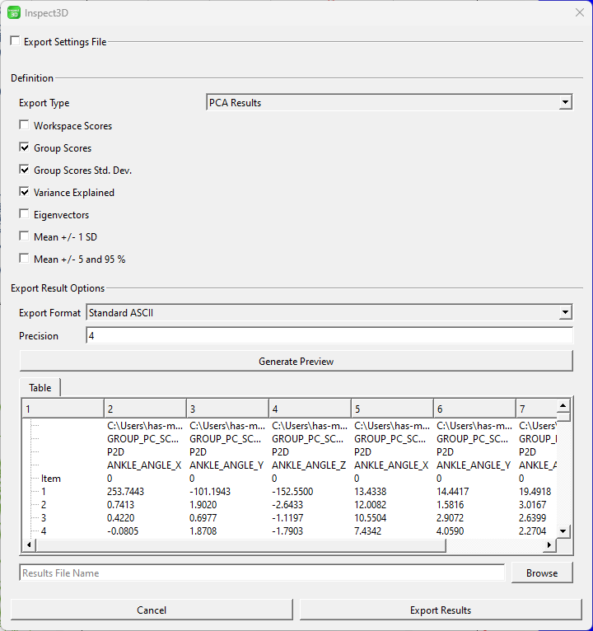Expand the Export Format dropdown
593x631 pixels.
(329, 313)
